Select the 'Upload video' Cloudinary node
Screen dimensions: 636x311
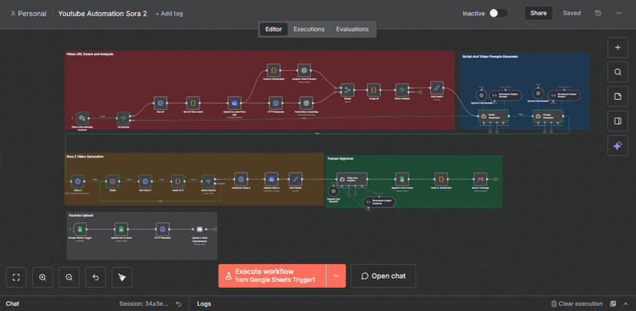tap(271, 179)
